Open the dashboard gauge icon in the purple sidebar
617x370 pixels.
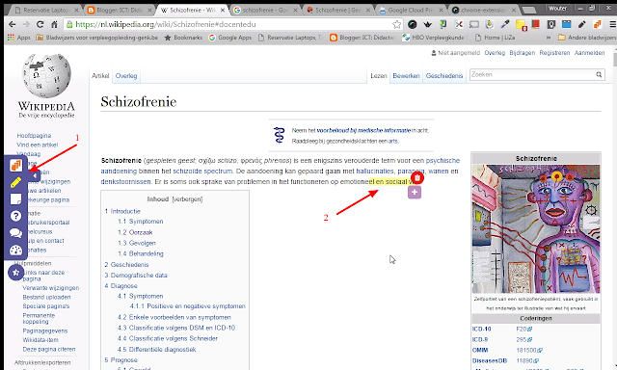click(15, 251)
